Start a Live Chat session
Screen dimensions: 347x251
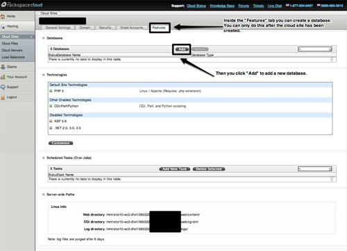[x=275, y=6]
